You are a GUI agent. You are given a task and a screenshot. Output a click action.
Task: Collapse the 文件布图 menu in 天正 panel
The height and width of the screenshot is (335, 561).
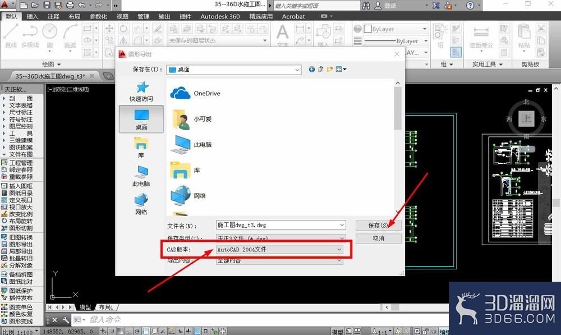pyautogui.click(x=21, y=154)
